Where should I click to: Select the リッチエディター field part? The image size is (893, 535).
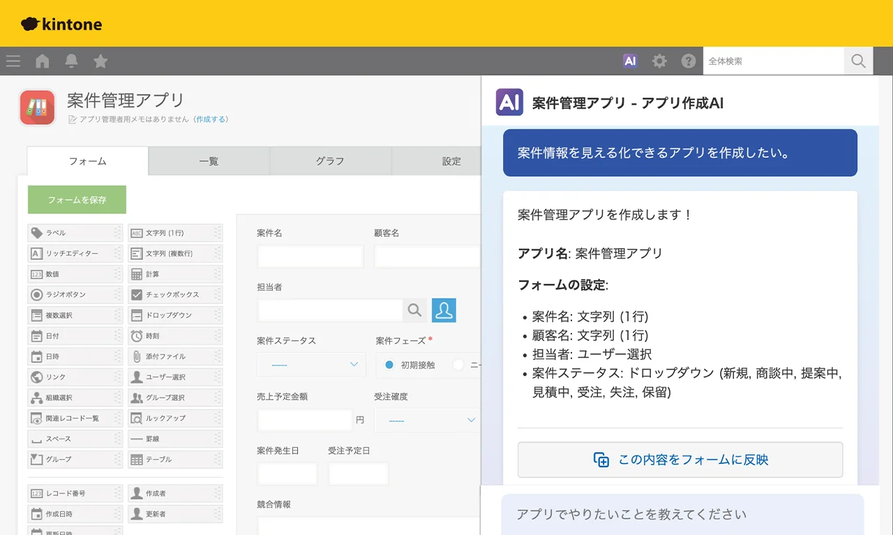tap(75, 254)
